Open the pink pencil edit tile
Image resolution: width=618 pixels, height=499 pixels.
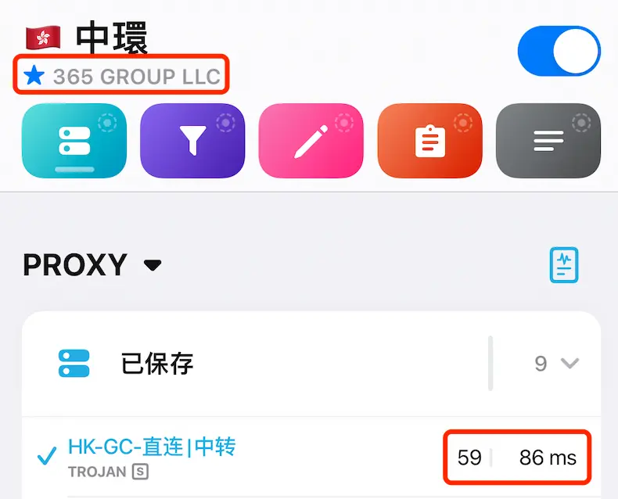311,141
